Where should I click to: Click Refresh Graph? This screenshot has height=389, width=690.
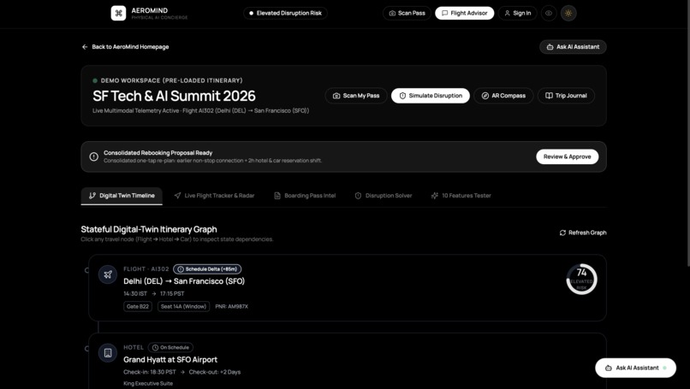[583, 233]
